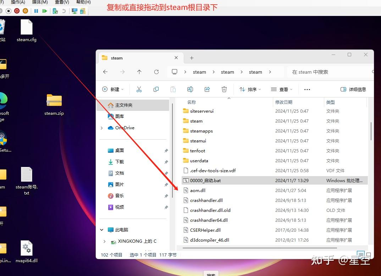Go up one folder level arrow
Screen dimensions: 381x276
(x=139, y=72)
